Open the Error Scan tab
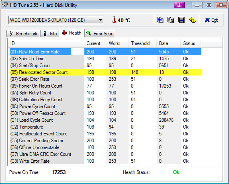Image resolution: width=229 pixels, height=184 pixels. pos(100,34)
